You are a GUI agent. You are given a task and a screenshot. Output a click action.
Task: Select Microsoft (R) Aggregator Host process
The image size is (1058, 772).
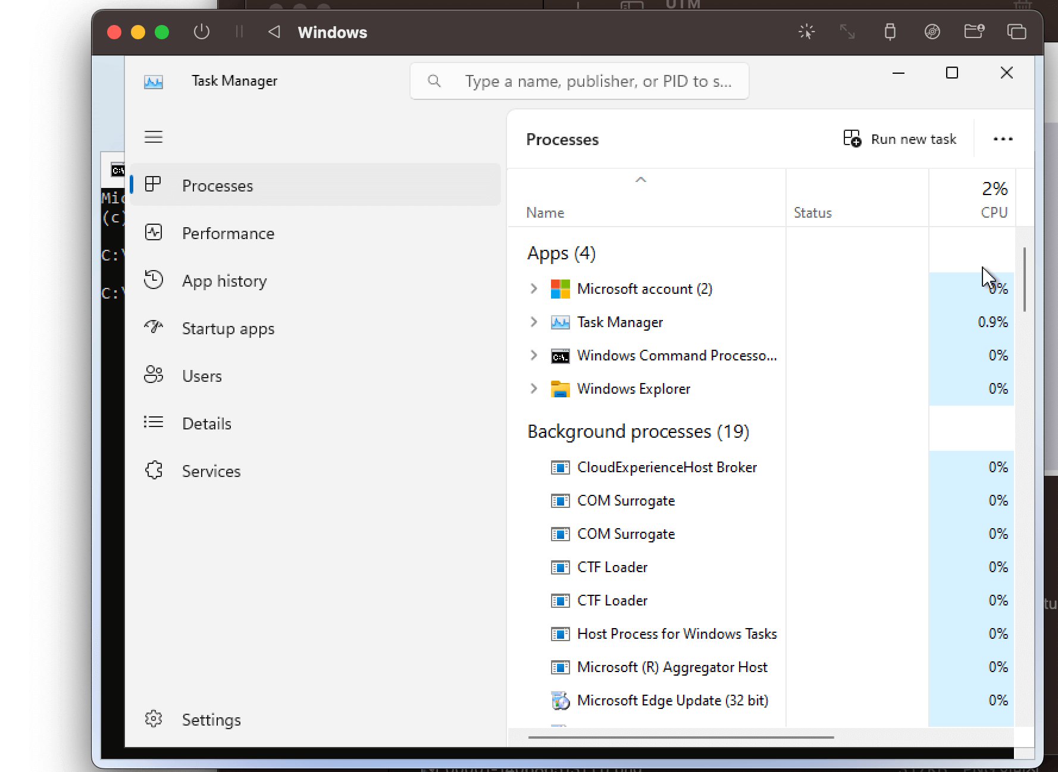[x=760, y=667]
